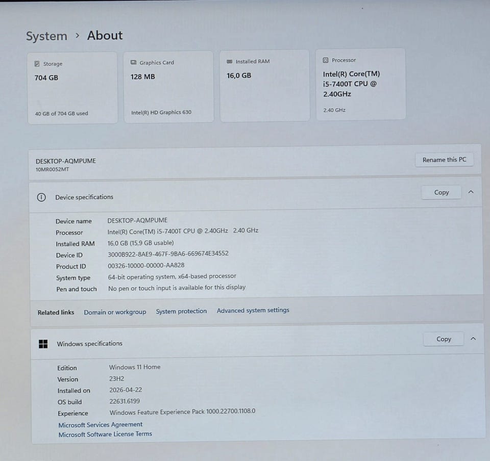Open Advanced system settings link
Screen dimensions: 490x461
pyautogui.click(x=253, y=310)
